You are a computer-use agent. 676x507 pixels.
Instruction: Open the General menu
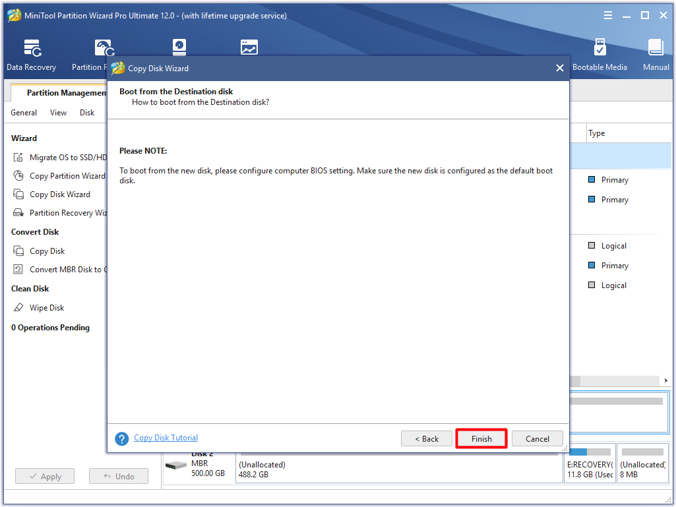click(24, 113)
